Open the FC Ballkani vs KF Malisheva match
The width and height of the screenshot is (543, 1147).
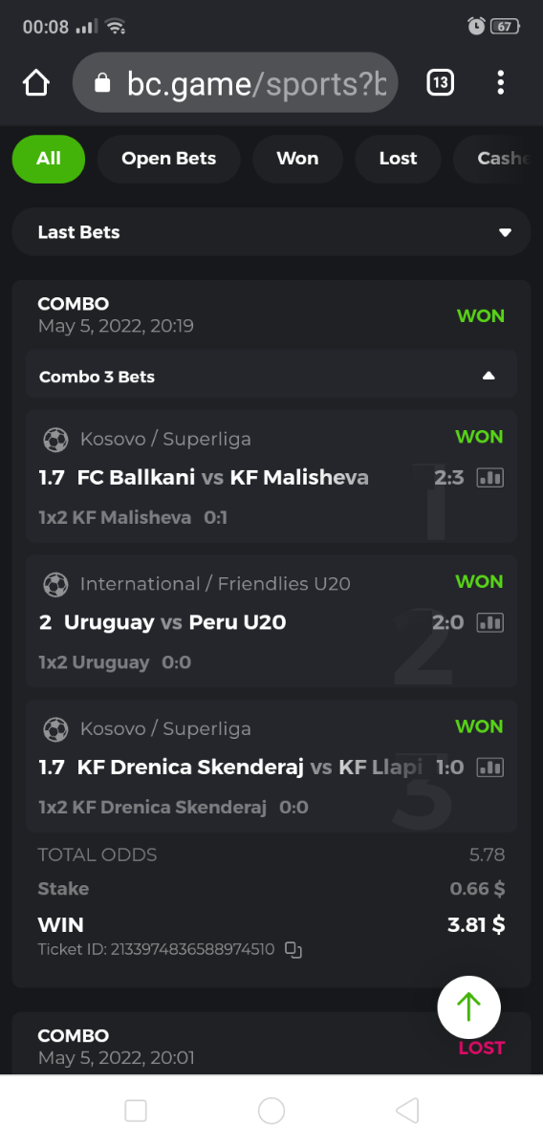coord(223,477)
